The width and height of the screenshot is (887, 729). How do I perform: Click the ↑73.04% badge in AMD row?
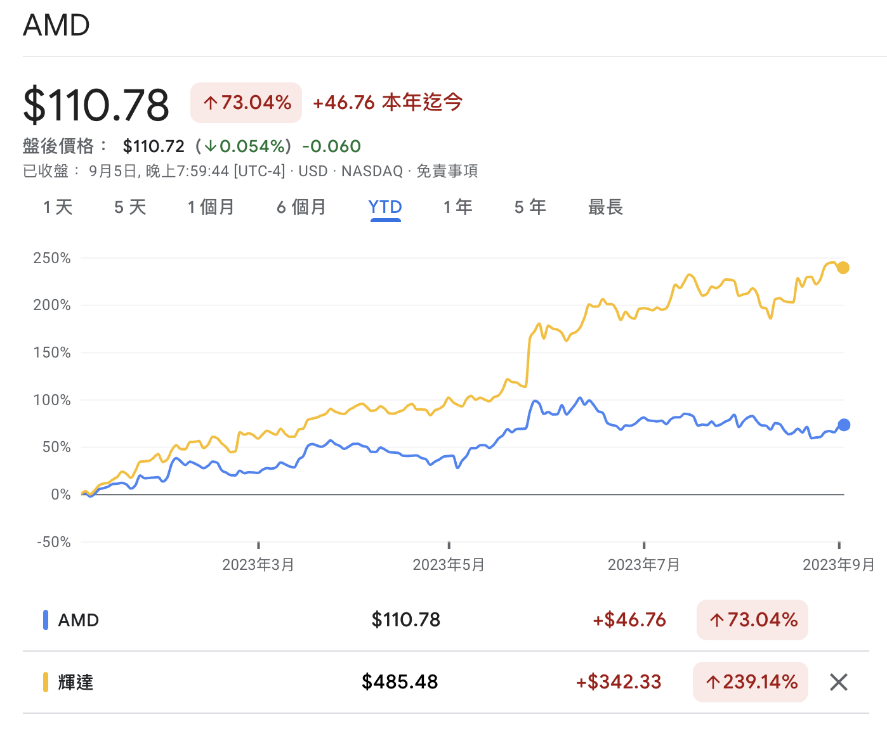752,620
